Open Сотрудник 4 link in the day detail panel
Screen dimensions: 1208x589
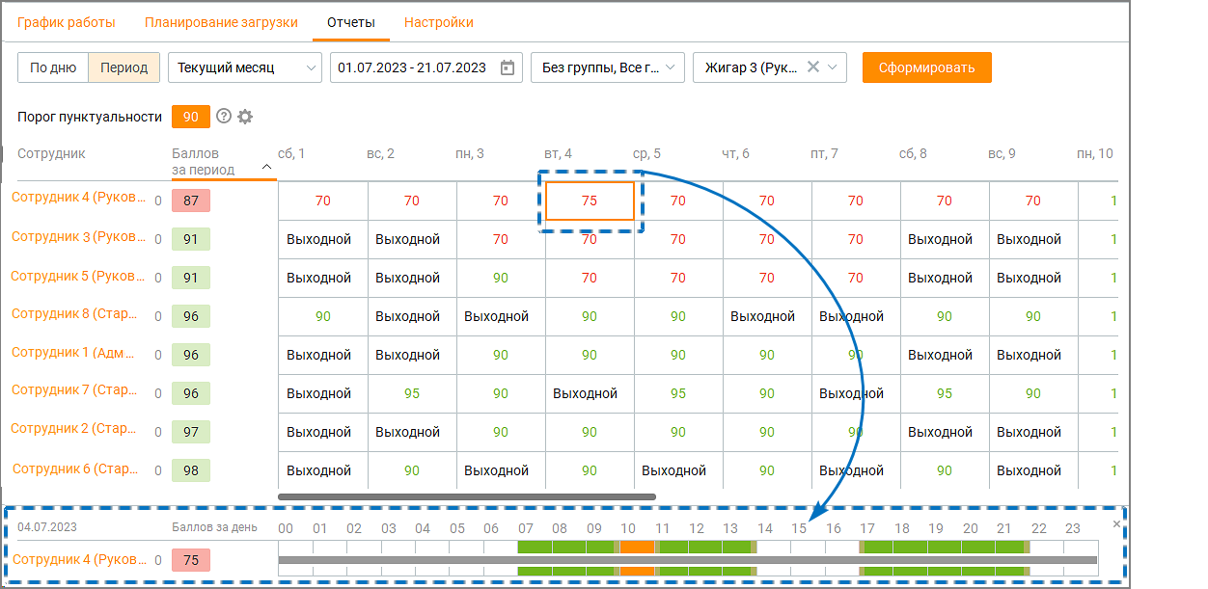point(79,559)
